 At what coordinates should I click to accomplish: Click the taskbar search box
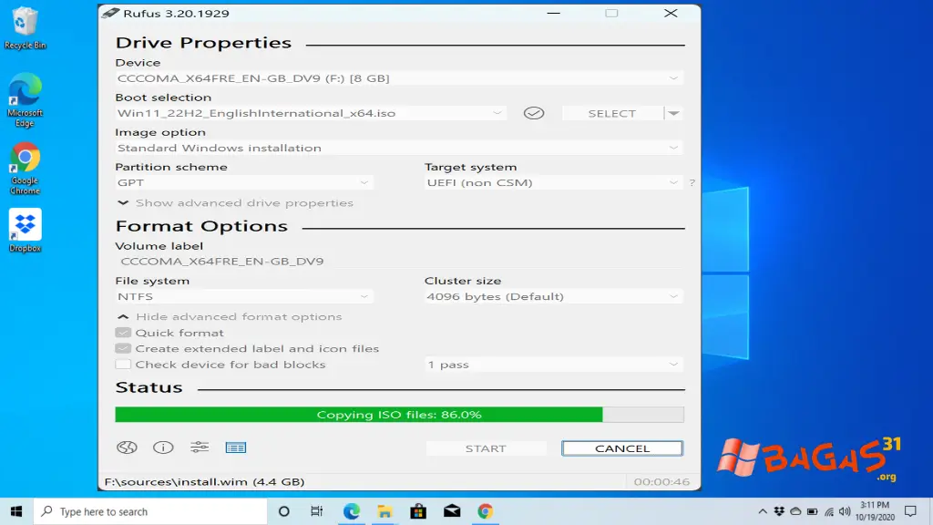pyautogui.click(x=150, y=511)
